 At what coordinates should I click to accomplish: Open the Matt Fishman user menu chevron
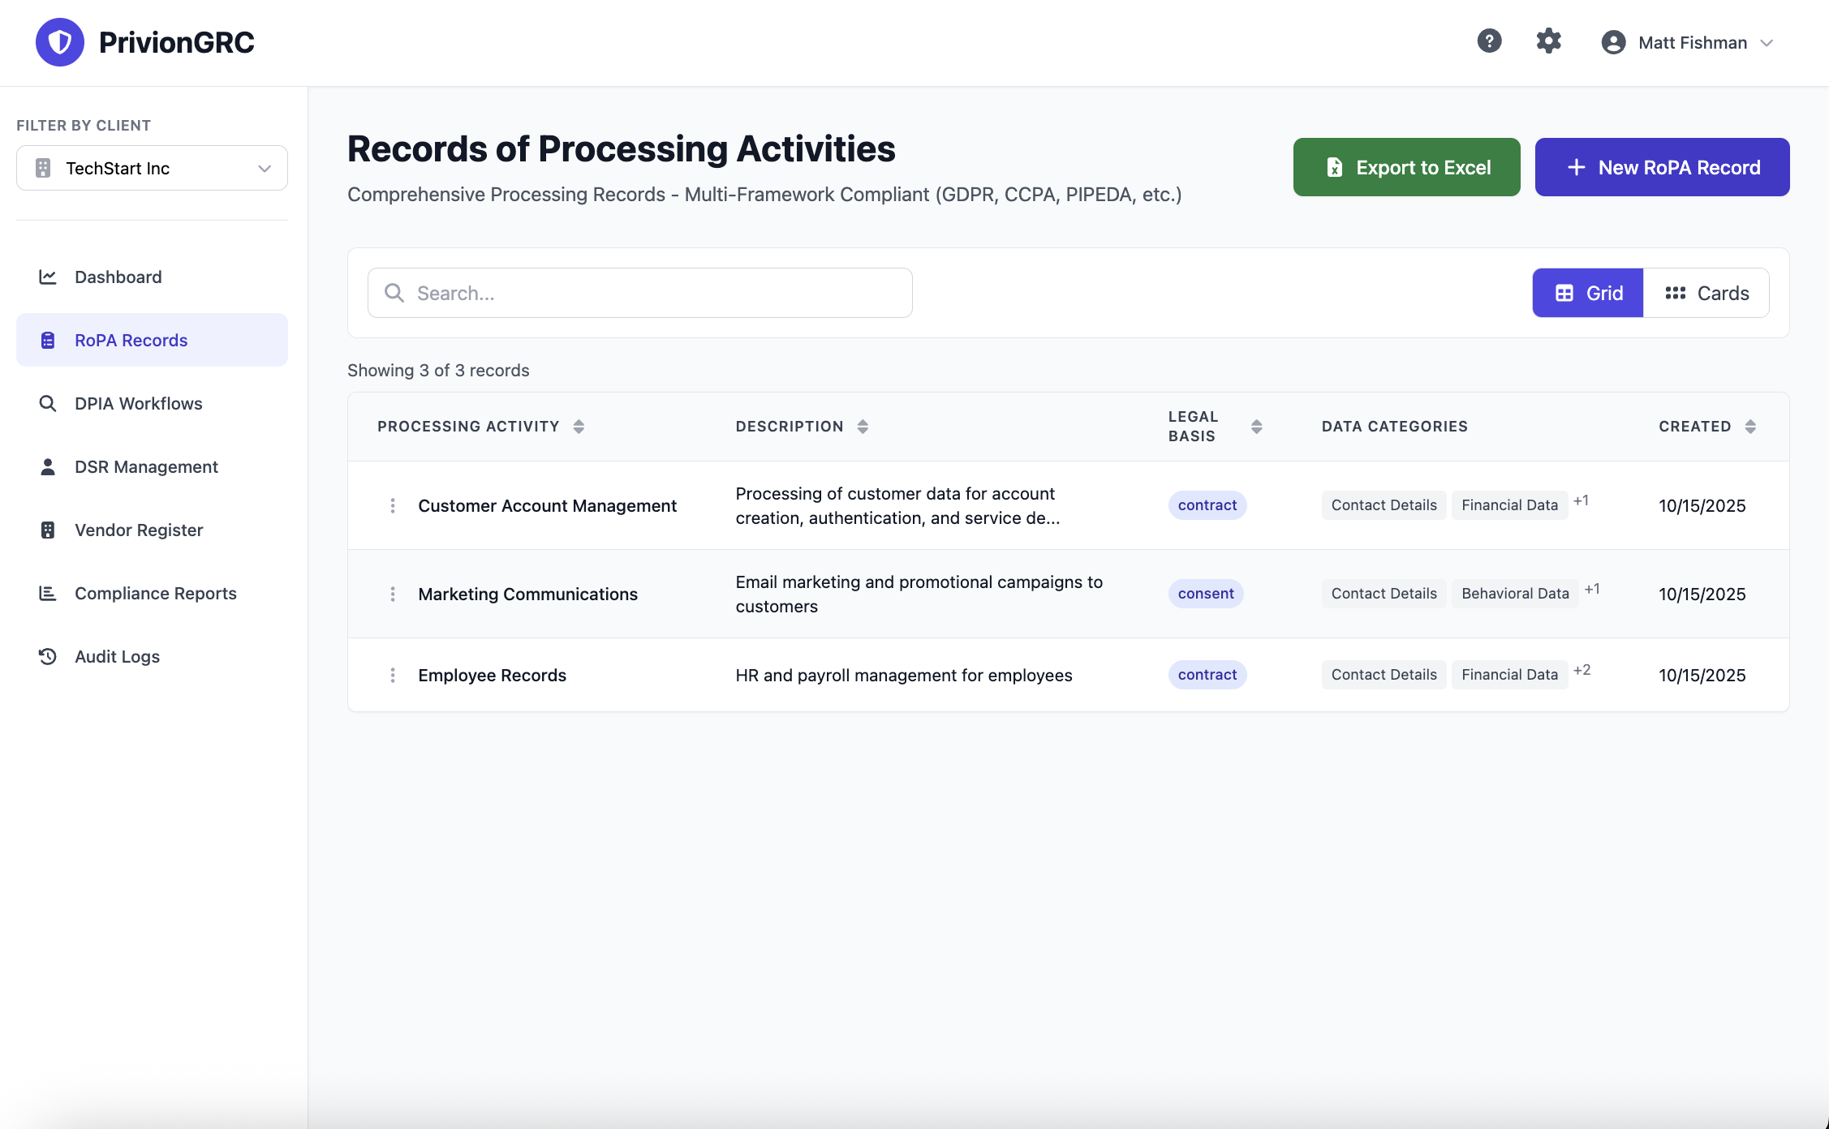(1767, 43)
